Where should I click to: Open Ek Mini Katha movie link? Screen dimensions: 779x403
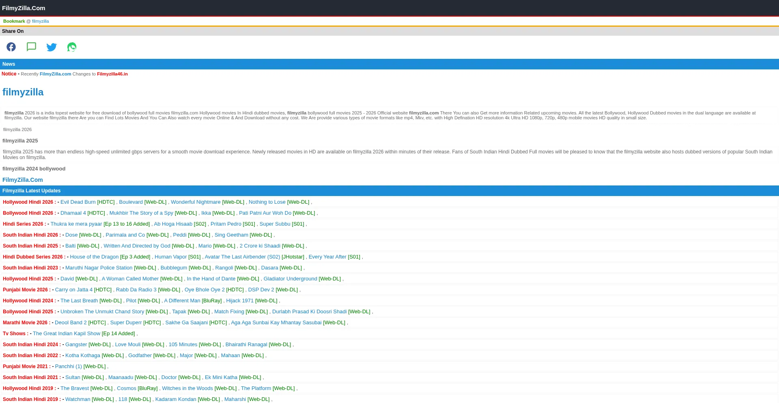coord(221,377)
